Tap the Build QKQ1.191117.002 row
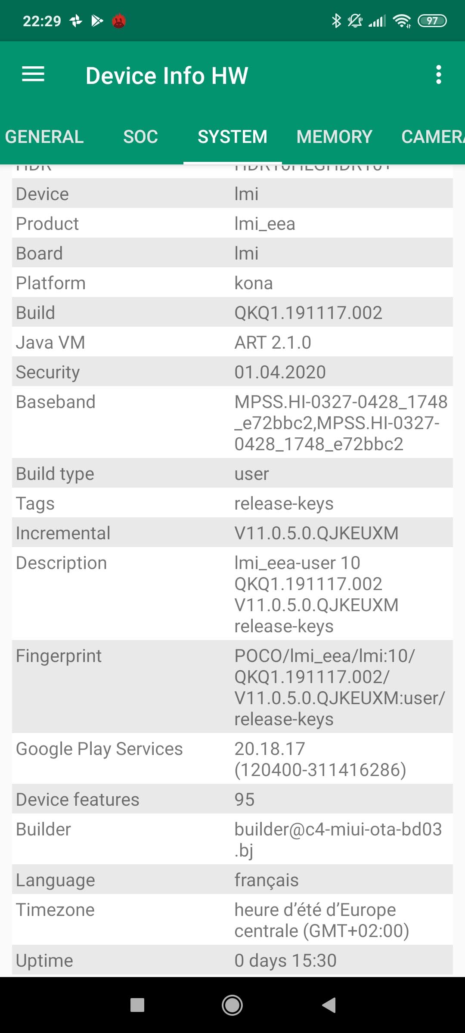The image size is (465, 1033). point(232,313)
